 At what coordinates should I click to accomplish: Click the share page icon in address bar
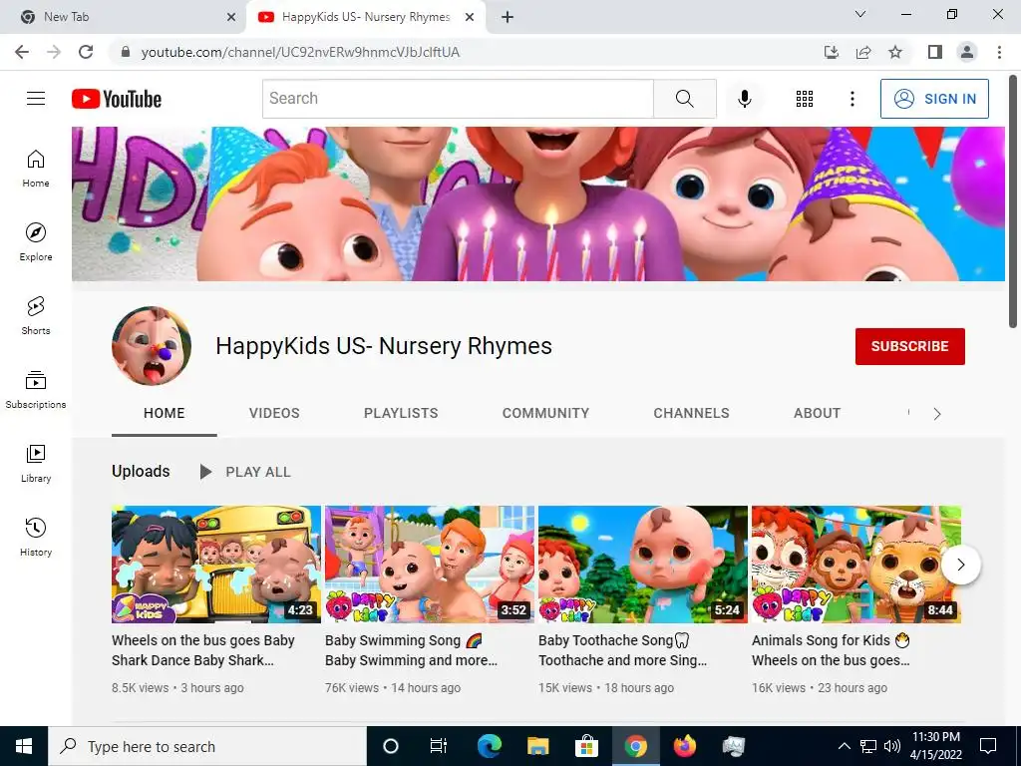click(863, 52)
